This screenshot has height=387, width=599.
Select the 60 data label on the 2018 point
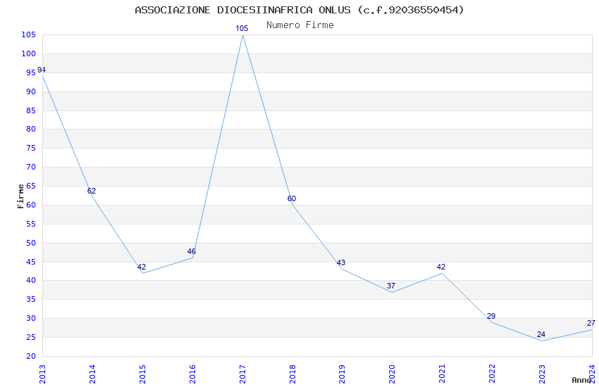[292, 198]
